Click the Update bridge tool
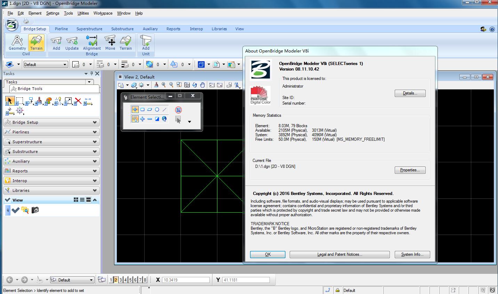Screen dimensions: 498x294 [x=72, y=42]
